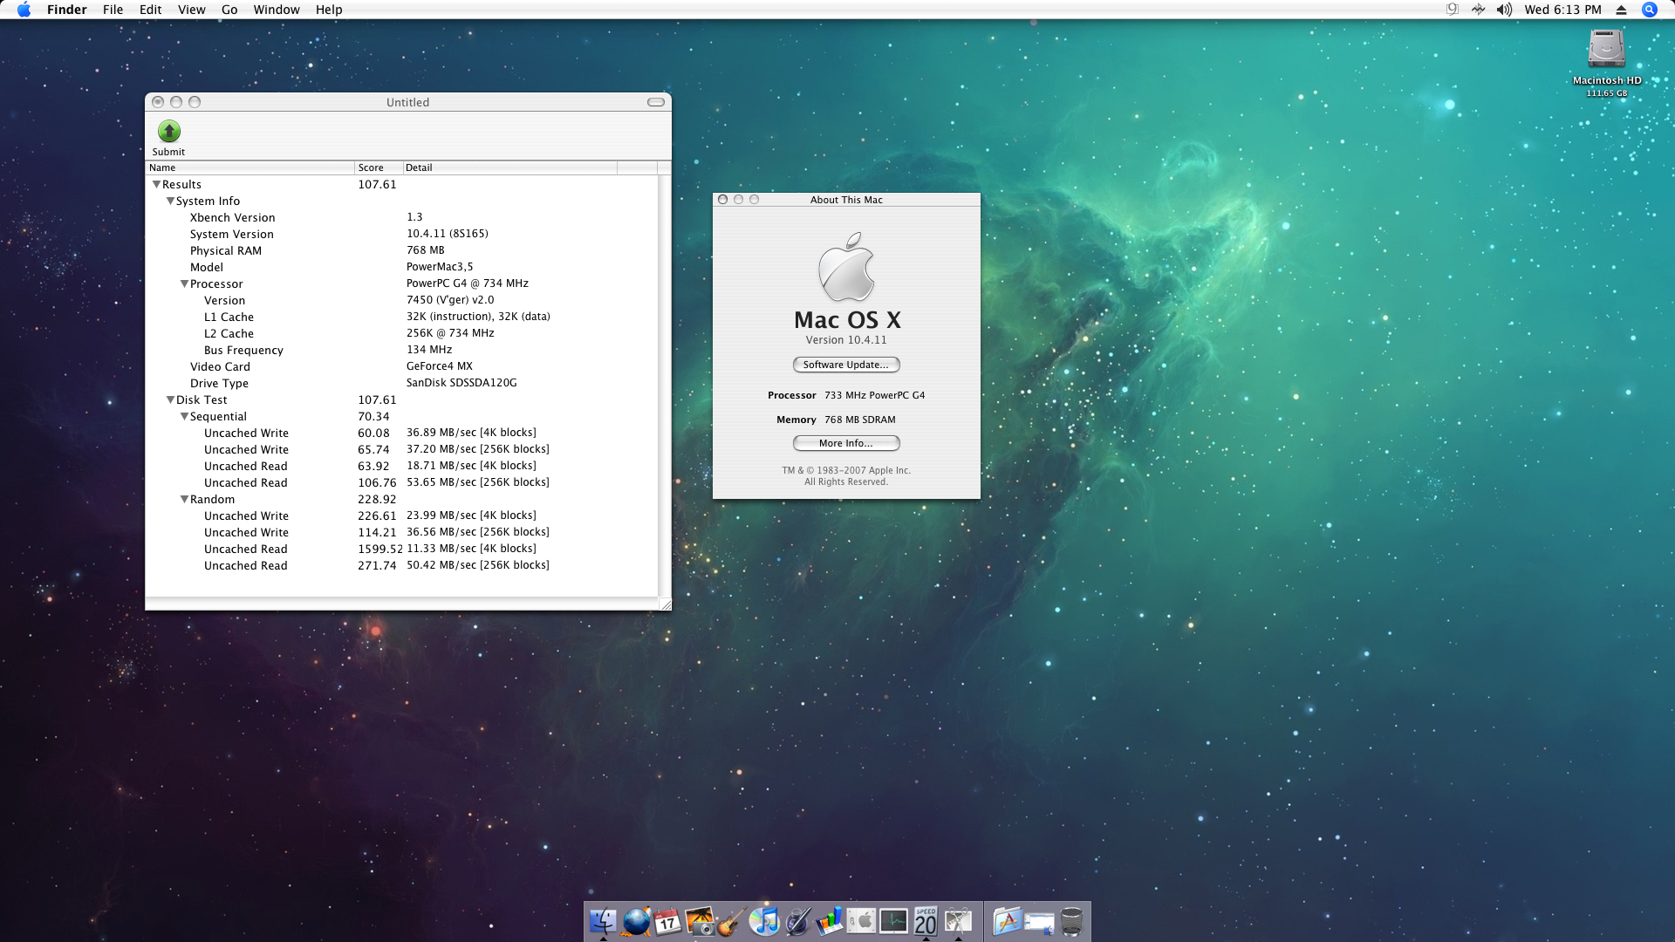Open the Applications folder in the Dock
Screen dimensions: 1675x942
pyautogui.click(x=1007, y=921)
